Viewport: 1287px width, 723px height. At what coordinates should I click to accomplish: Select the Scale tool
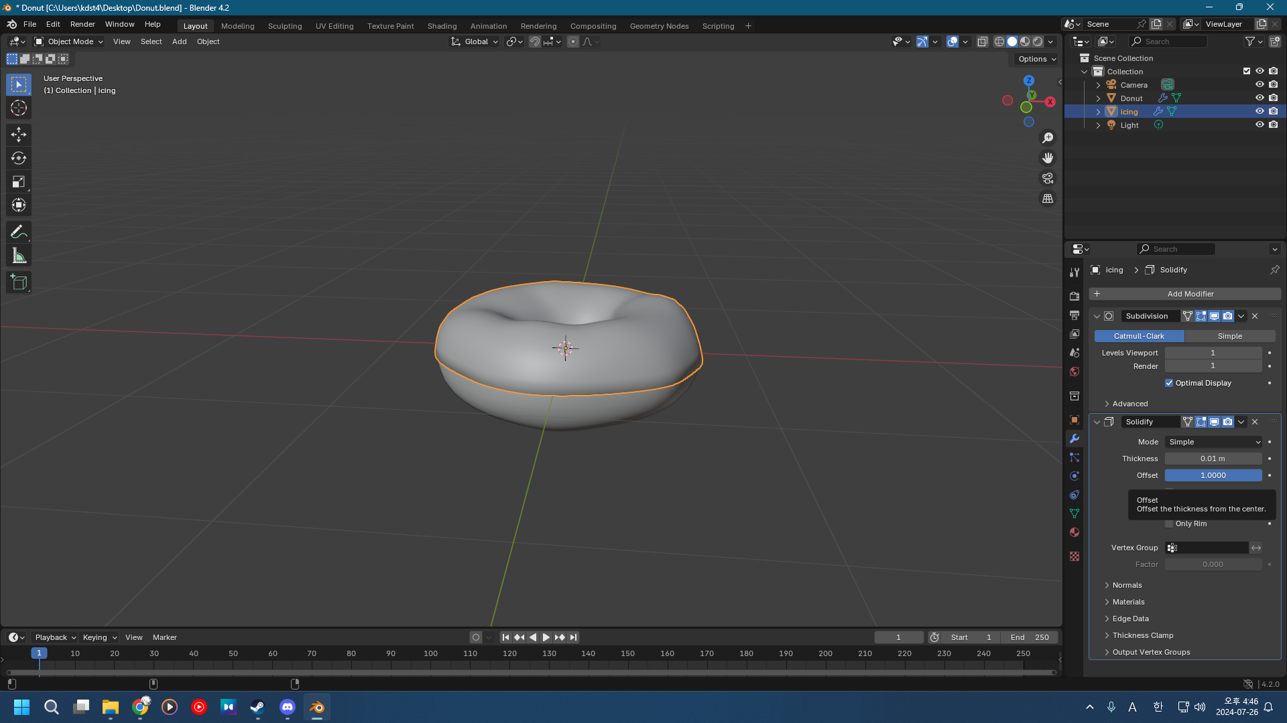(x=19, y=181)
